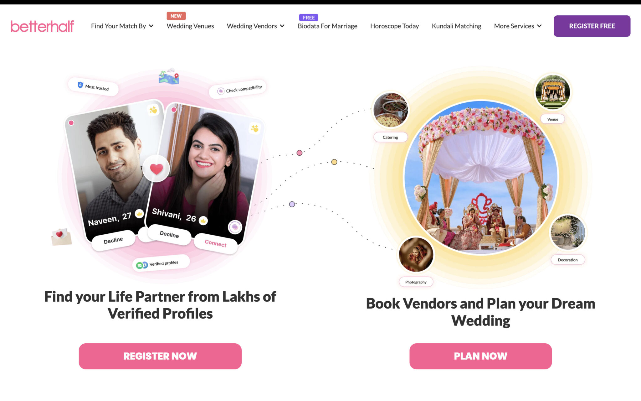641x401 pixels.
Task: Click the crown badge beside Shivani, 26
Action: 203,221
